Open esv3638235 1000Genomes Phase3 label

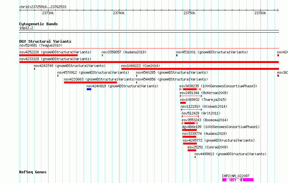coord(218,86)
